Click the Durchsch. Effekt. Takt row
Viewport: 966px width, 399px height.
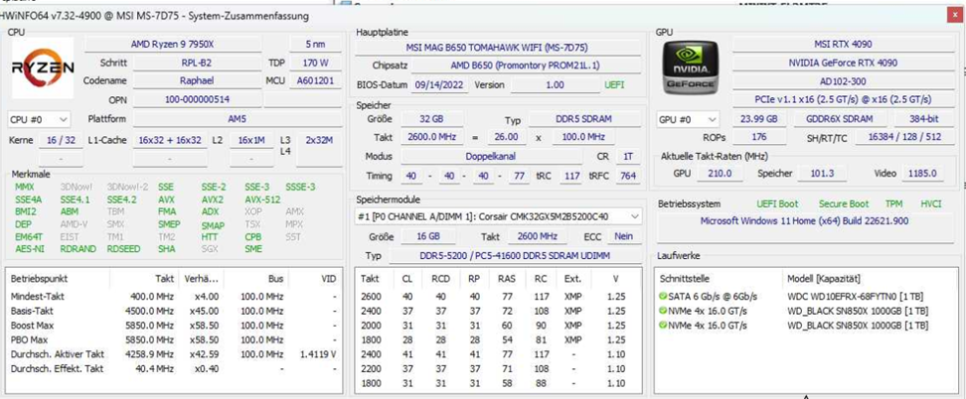click(x=173, y=369)
